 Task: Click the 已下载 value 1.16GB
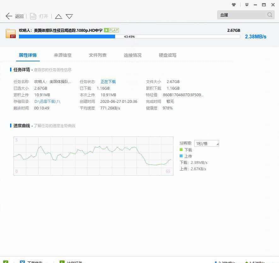[x=103, y=88]
